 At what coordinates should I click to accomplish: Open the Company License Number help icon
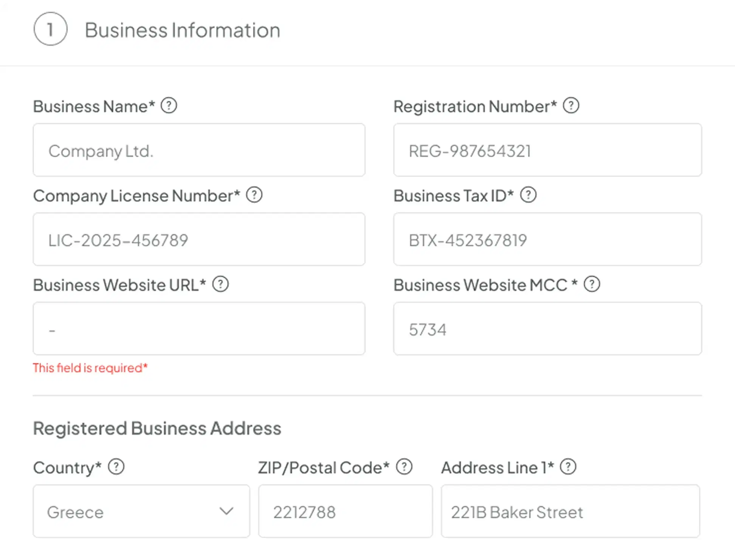(x=255, y=195)
